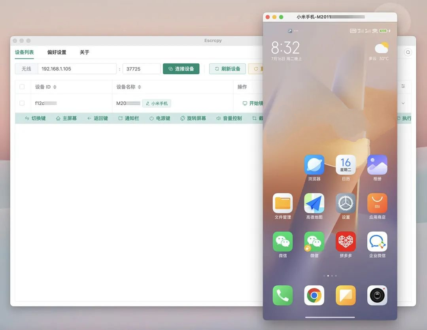
Task: Open the 音量控制 volume control
Action: (x=229, y=118)
